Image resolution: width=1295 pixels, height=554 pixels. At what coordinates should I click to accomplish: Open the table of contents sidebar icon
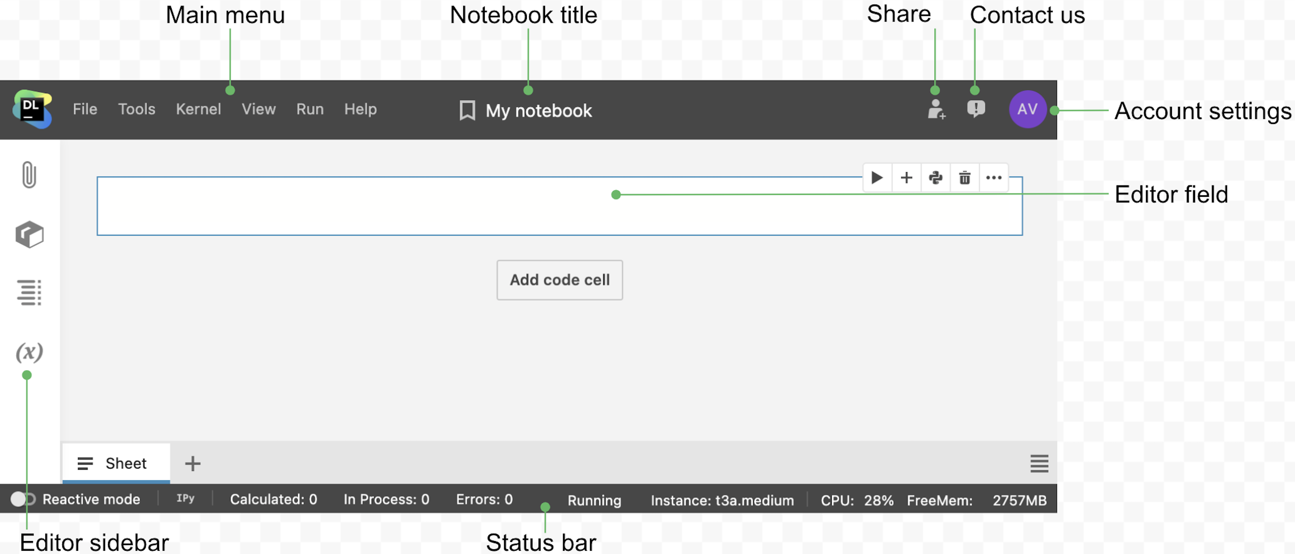click(29, 292)
